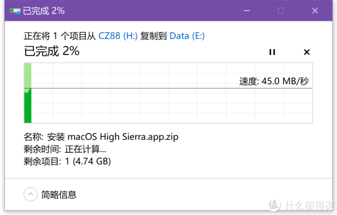Click the 值 watermark logo circle
337x215 pixels.
click(x=275, y=205)
